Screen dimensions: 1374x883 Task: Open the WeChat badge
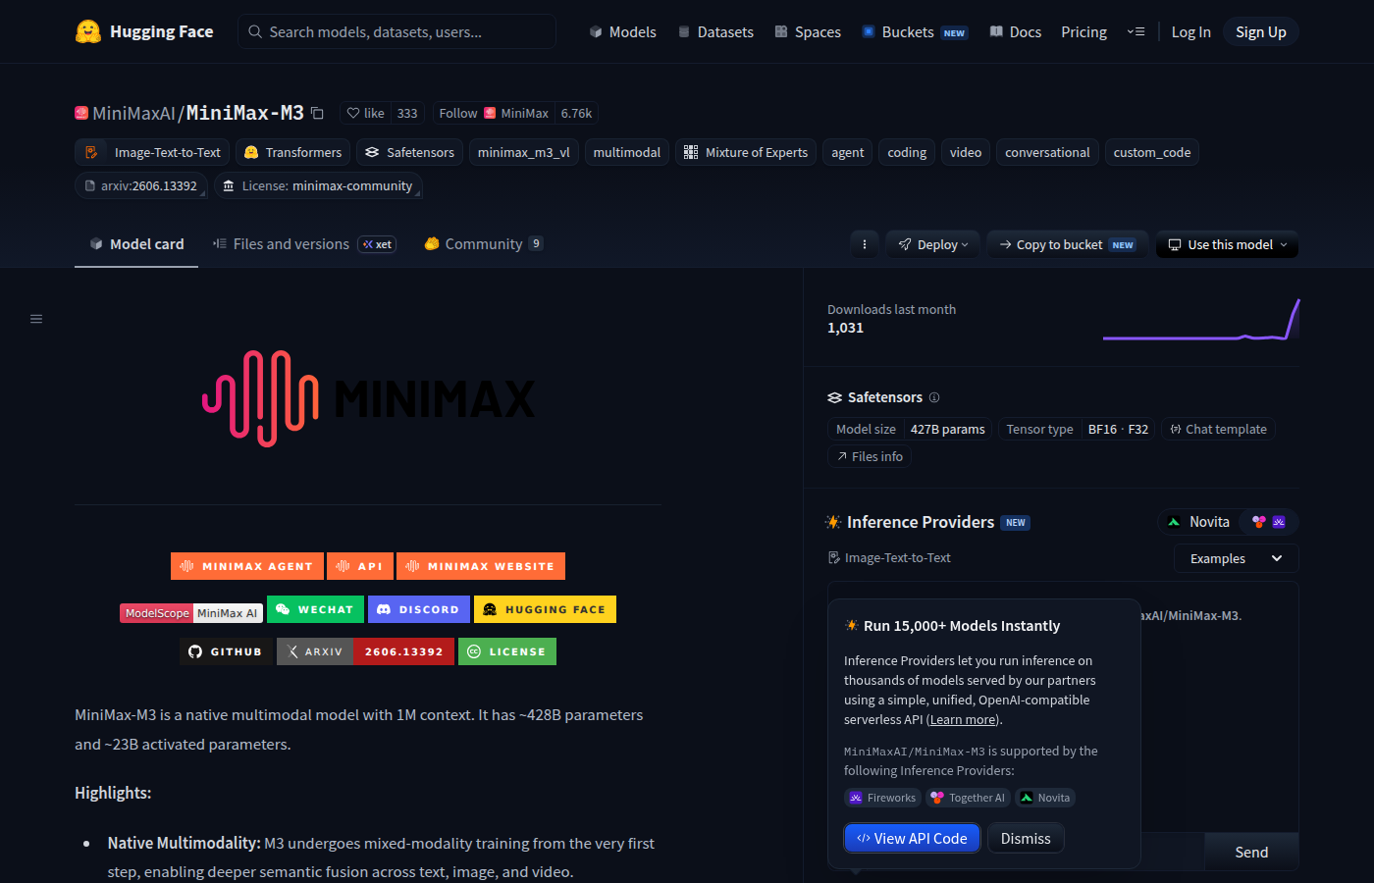tap(315, 609)
